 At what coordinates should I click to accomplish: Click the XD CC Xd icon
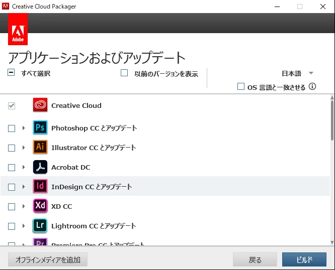pos(40,206)
